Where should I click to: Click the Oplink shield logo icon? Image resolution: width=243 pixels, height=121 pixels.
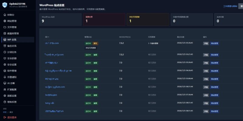click(x=5, y=5)
